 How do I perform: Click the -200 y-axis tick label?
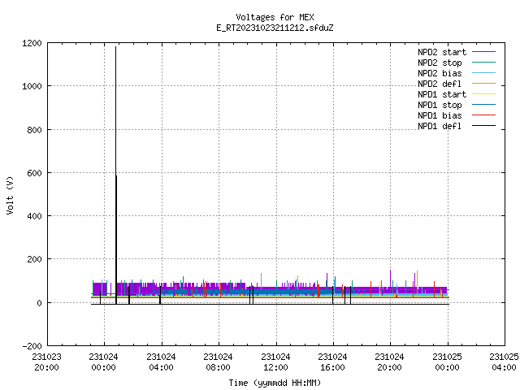[x=32, y=346]
